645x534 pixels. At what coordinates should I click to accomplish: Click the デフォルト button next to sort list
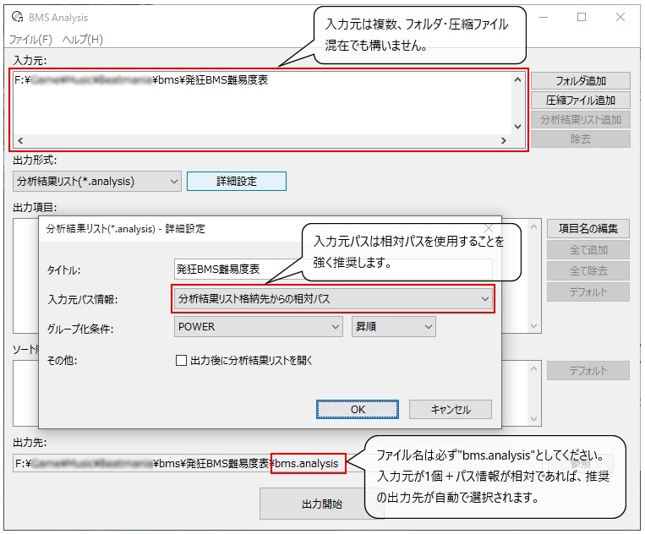(588, 371)
